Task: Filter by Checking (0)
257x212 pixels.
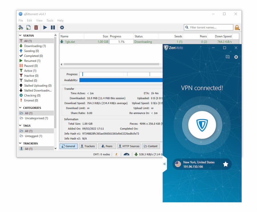Action: [x=36, y=95]
